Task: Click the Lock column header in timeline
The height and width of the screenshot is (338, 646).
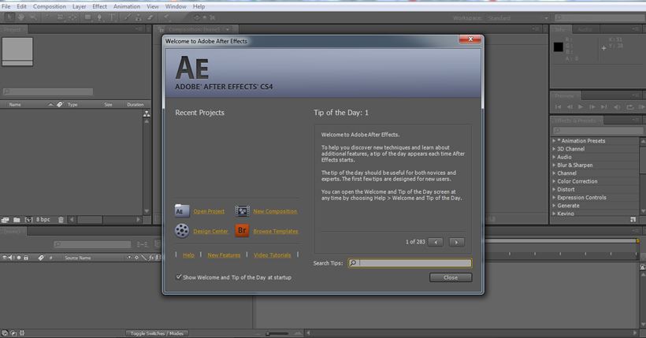Action: click(26, 258)
